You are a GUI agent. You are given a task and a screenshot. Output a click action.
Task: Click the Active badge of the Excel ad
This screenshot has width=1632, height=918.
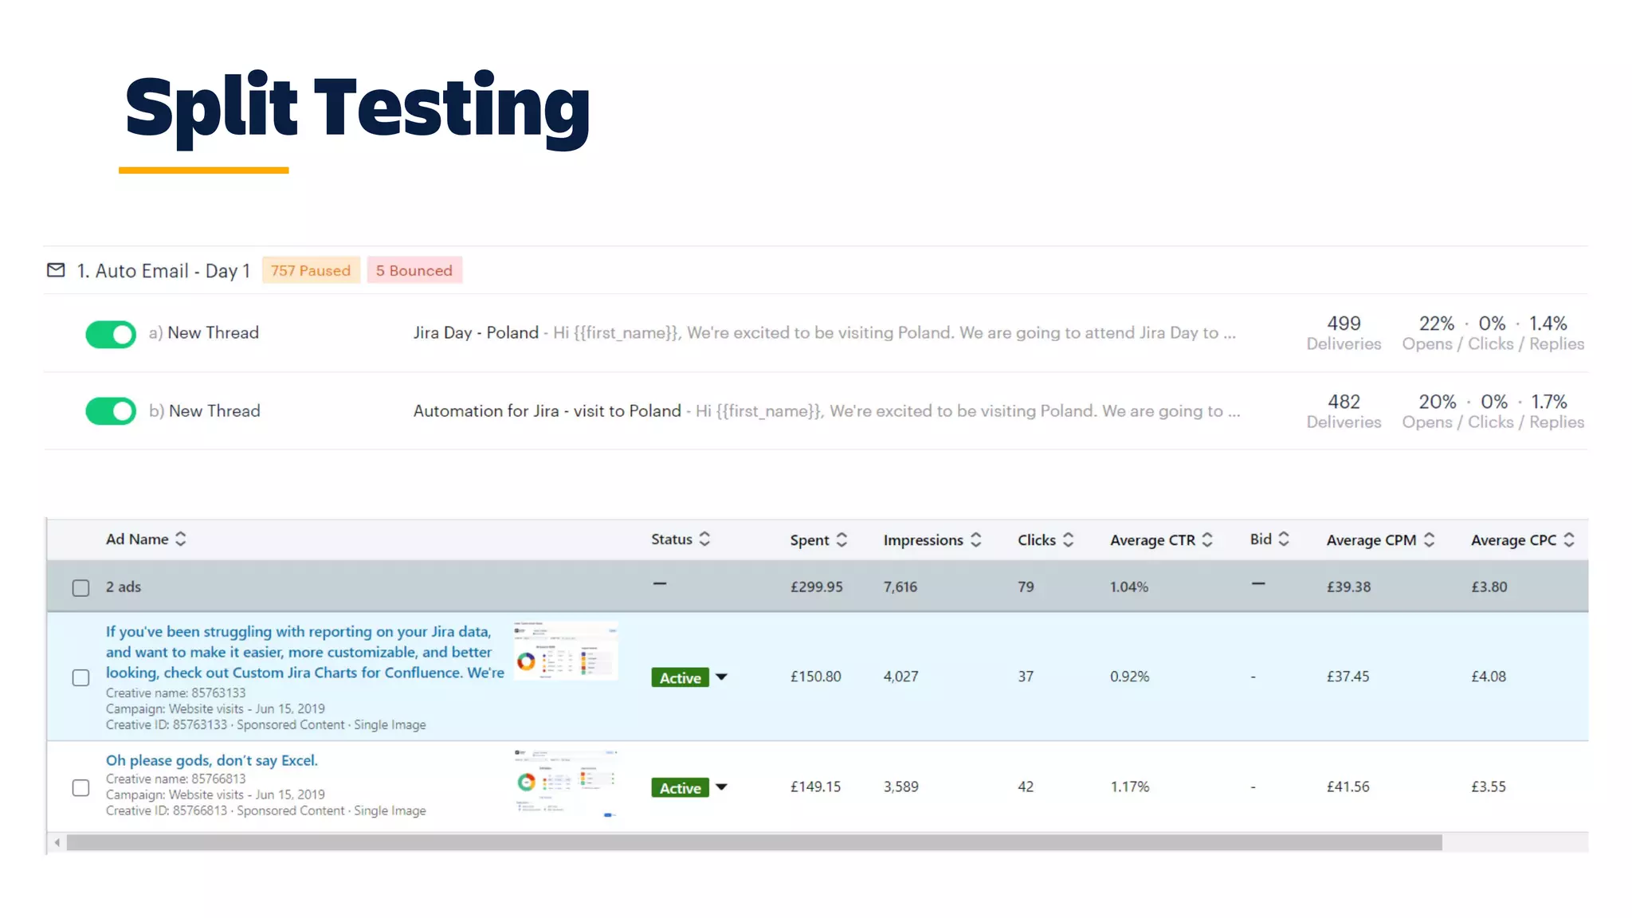point(680,787)
